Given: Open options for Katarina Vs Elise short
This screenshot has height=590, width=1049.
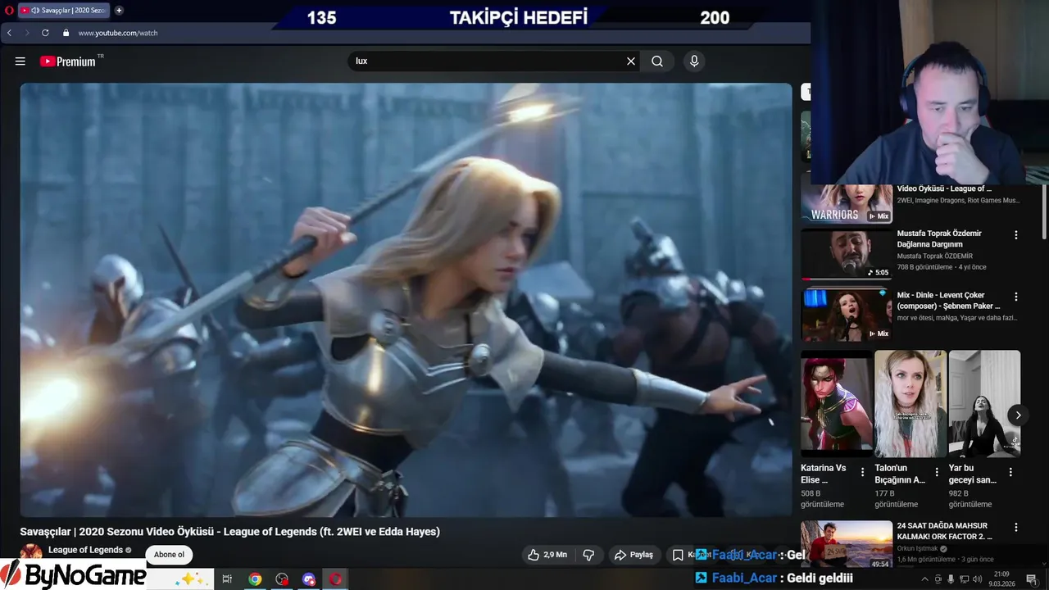Looking at the screenshot, I should (862, 472).
